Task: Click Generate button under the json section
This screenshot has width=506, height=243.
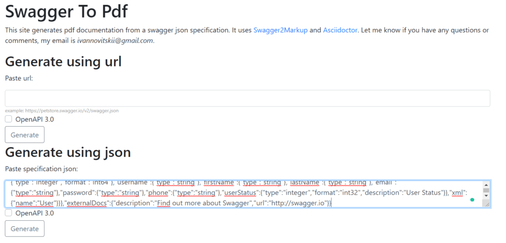Action: 25,229
